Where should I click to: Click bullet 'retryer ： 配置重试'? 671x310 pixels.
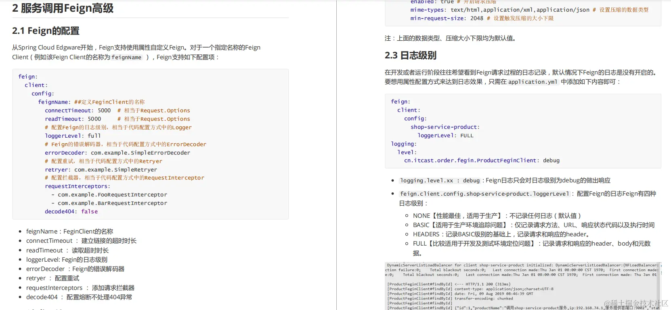coord(52,278)
